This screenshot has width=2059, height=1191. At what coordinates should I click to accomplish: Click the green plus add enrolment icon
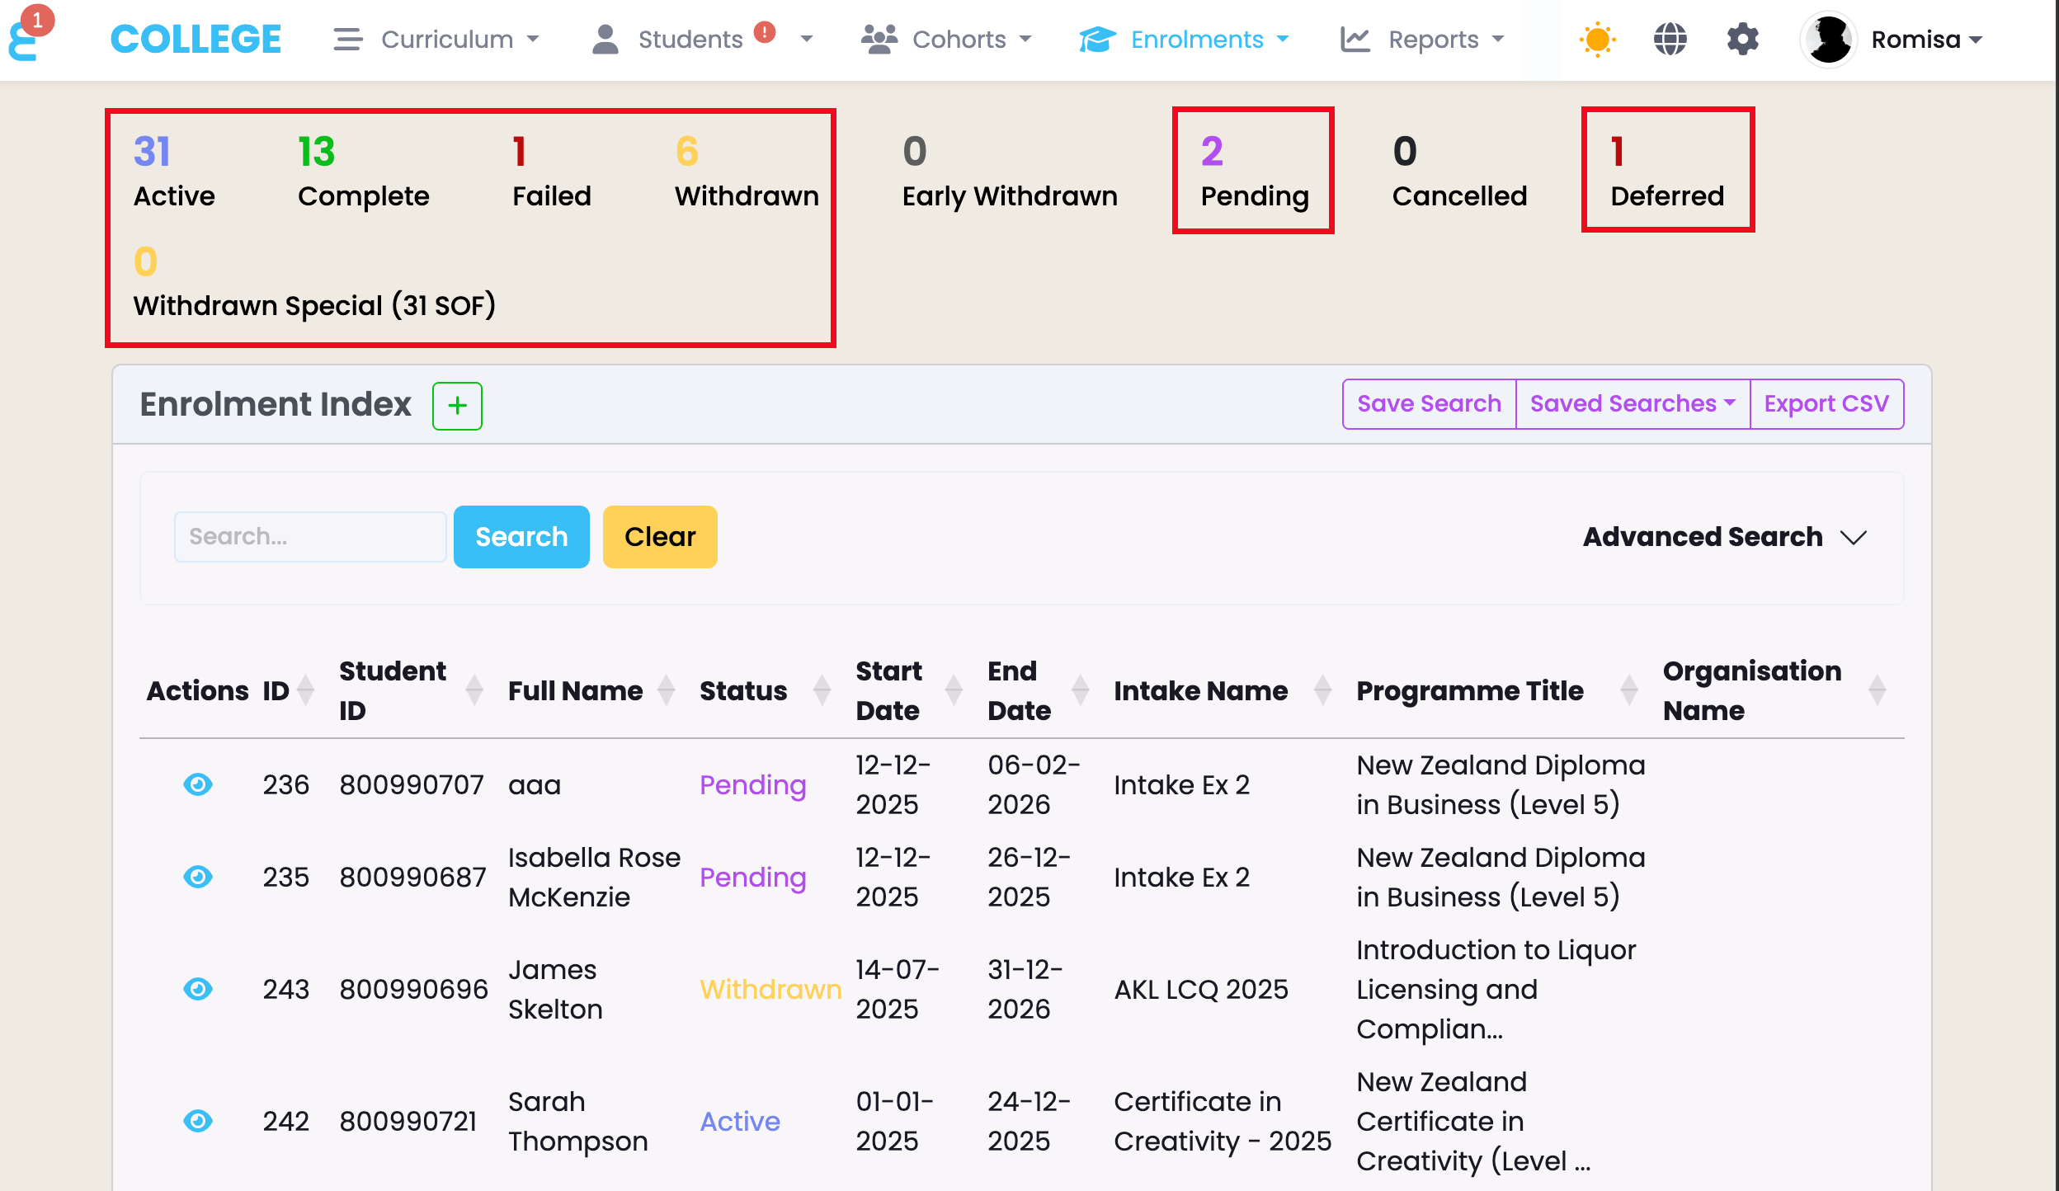click(x=457, y=405)
